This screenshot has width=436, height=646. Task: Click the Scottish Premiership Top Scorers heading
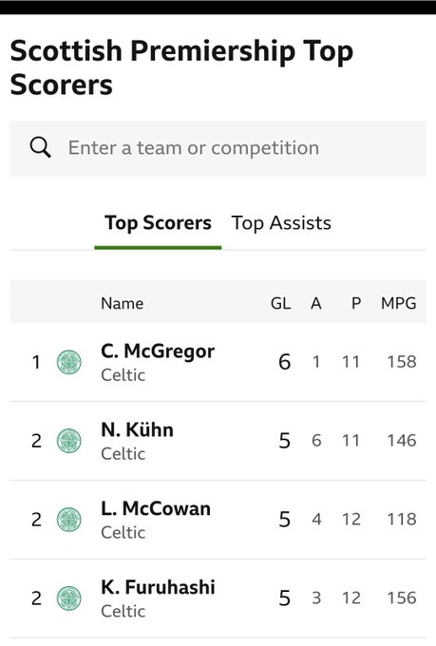181,67
